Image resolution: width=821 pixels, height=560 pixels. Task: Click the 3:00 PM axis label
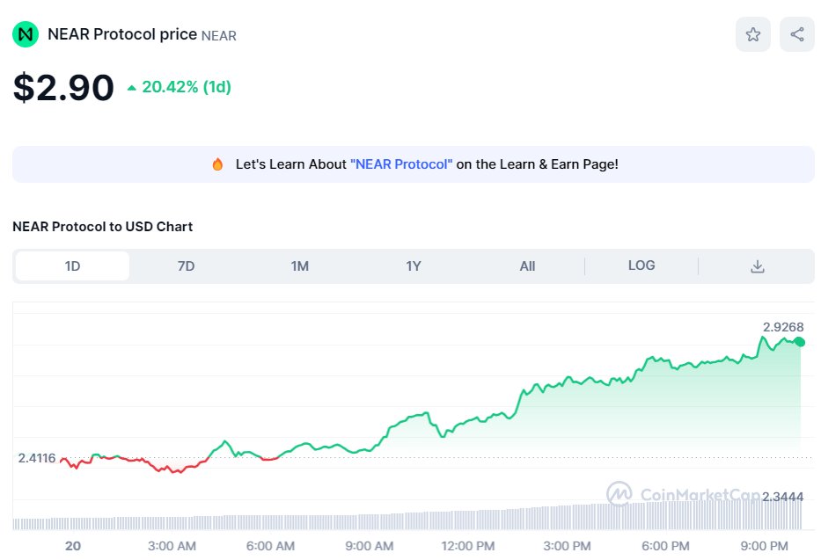click(567, 546)
